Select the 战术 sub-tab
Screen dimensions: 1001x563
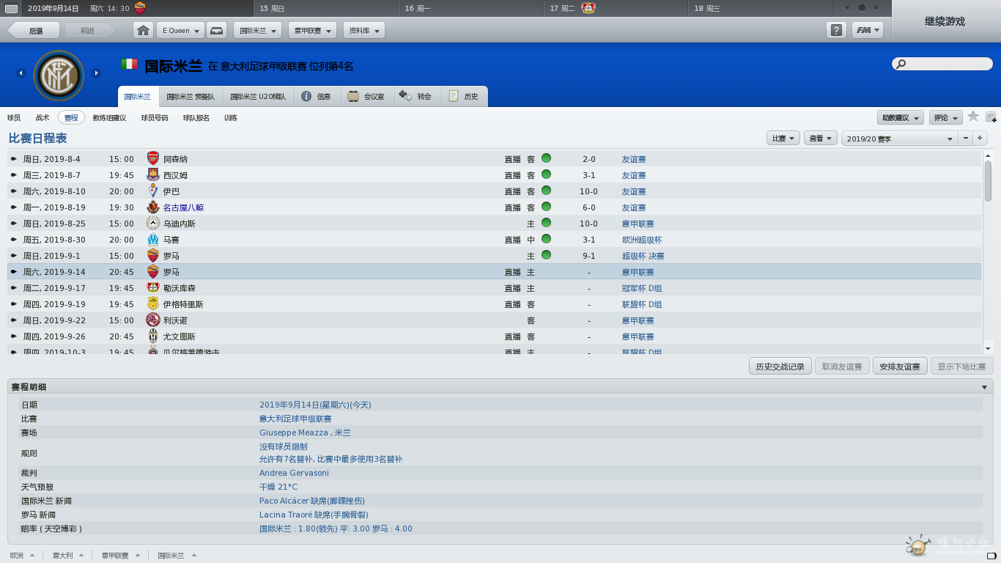click(x=43, y=118)
